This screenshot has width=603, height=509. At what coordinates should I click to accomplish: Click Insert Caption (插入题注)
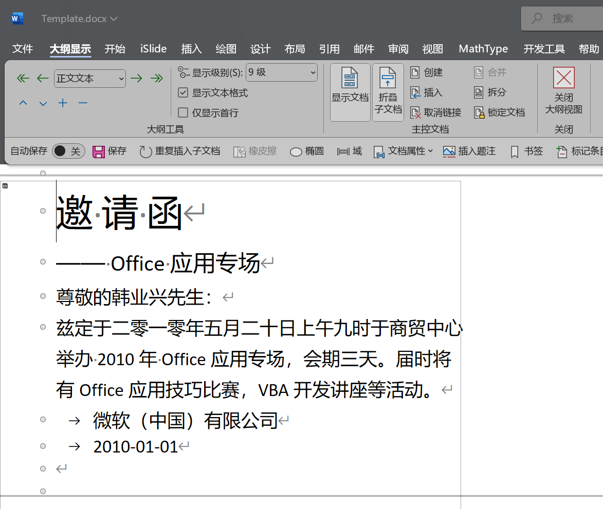coord(469,151)
